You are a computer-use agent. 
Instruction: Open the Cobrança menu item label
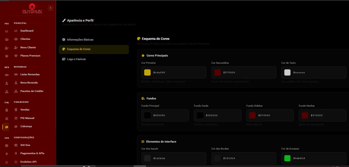tap(26, 126)
